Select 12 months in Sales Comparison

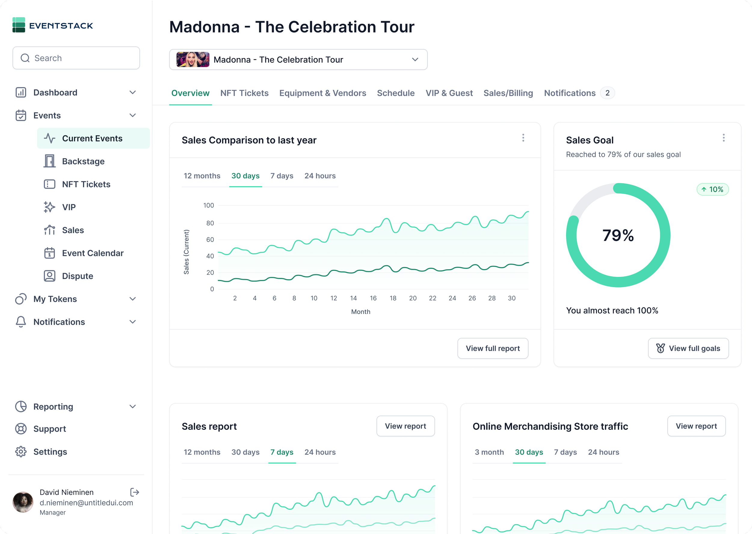[202, 176]
